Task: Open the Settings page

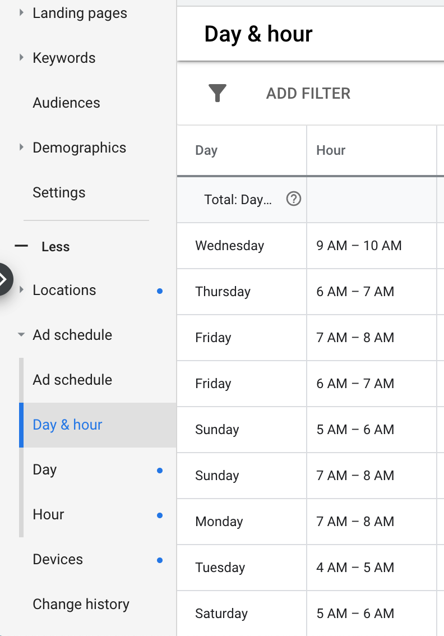Action: coord(59,192)
